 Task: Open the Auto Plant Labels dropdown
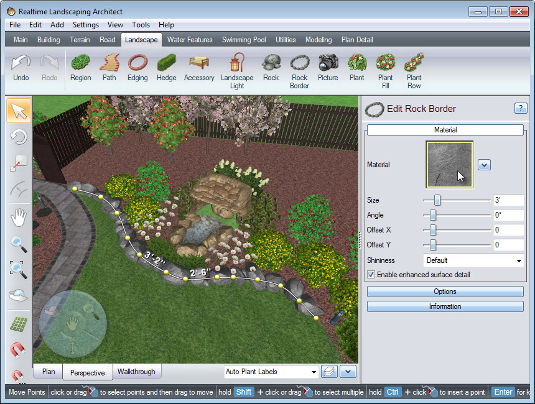click(x=271, y=372)
